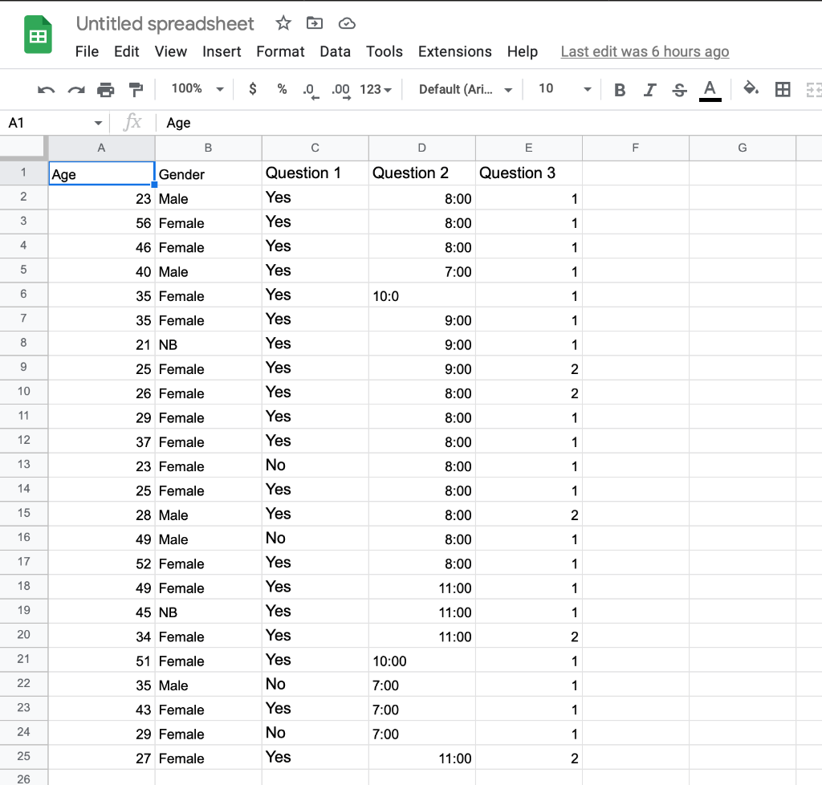Viewport: 822px width, 785px height.
Task: Click the 10:00 cell in row 21
Action: (422, 661)
